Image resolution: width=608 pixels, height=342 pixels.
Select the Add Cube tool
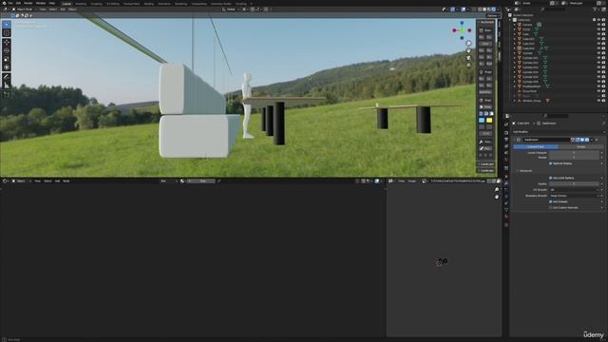[7, 94]
